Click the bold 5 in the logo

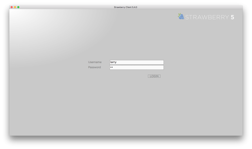tap(232, 17)
